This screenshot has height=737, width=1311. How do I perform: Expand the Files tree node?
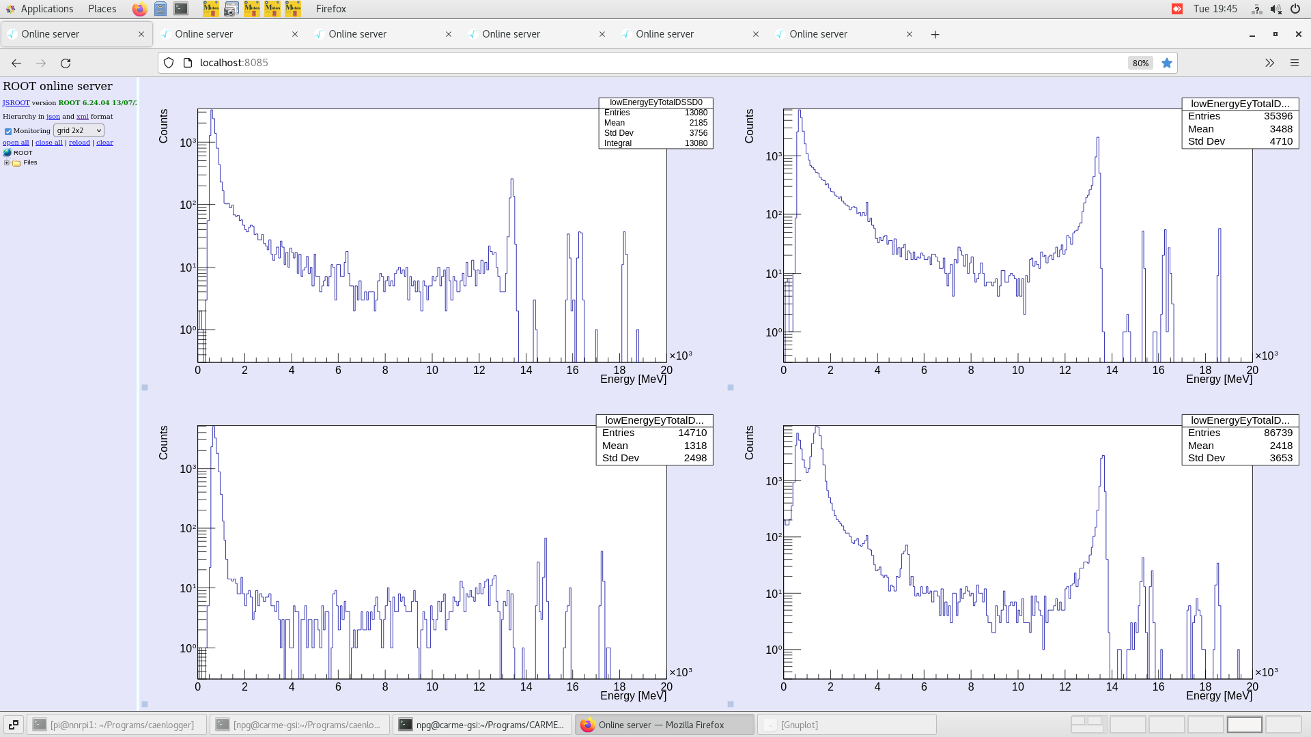pos(7,163)
